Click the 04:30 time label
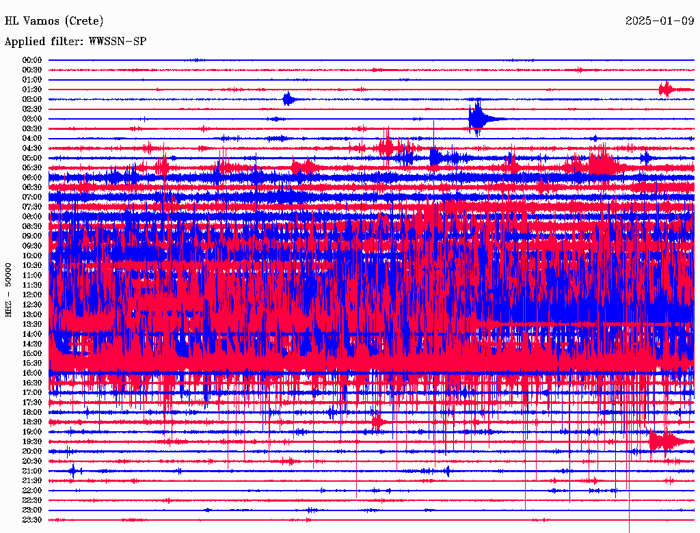 coord(32,149)
